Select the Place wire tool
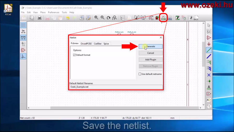 point(209,50)
